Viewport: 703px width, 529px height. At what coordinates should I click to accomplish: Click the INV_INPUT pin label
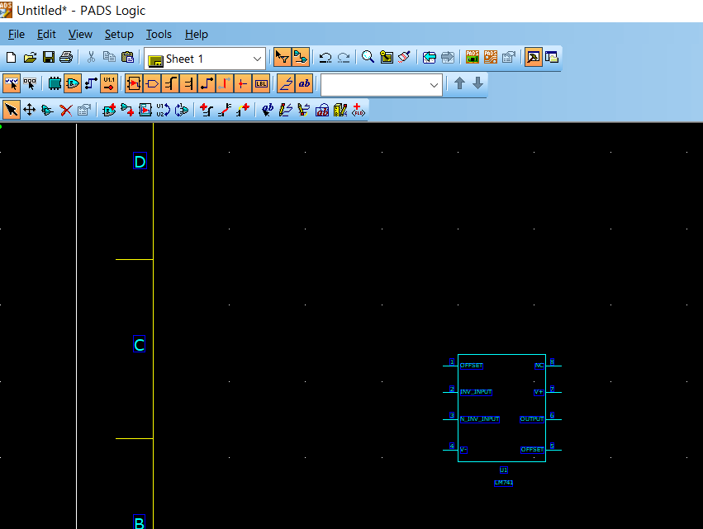pyautogui.click(x=476, y=392)
